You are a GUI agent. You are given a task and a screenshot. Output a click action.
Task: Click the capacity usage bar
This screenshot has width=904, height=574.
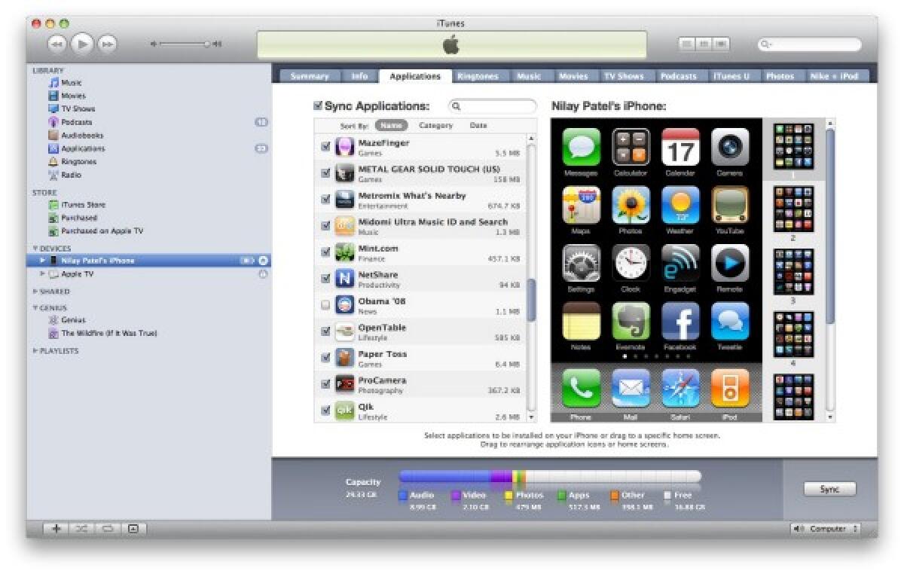pyautogui.click(x=550, y=476)
